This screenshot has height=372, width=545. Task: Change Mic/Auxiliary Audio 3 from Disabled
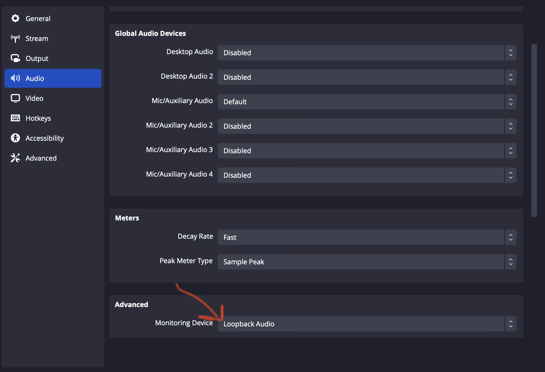coord(366,151)
